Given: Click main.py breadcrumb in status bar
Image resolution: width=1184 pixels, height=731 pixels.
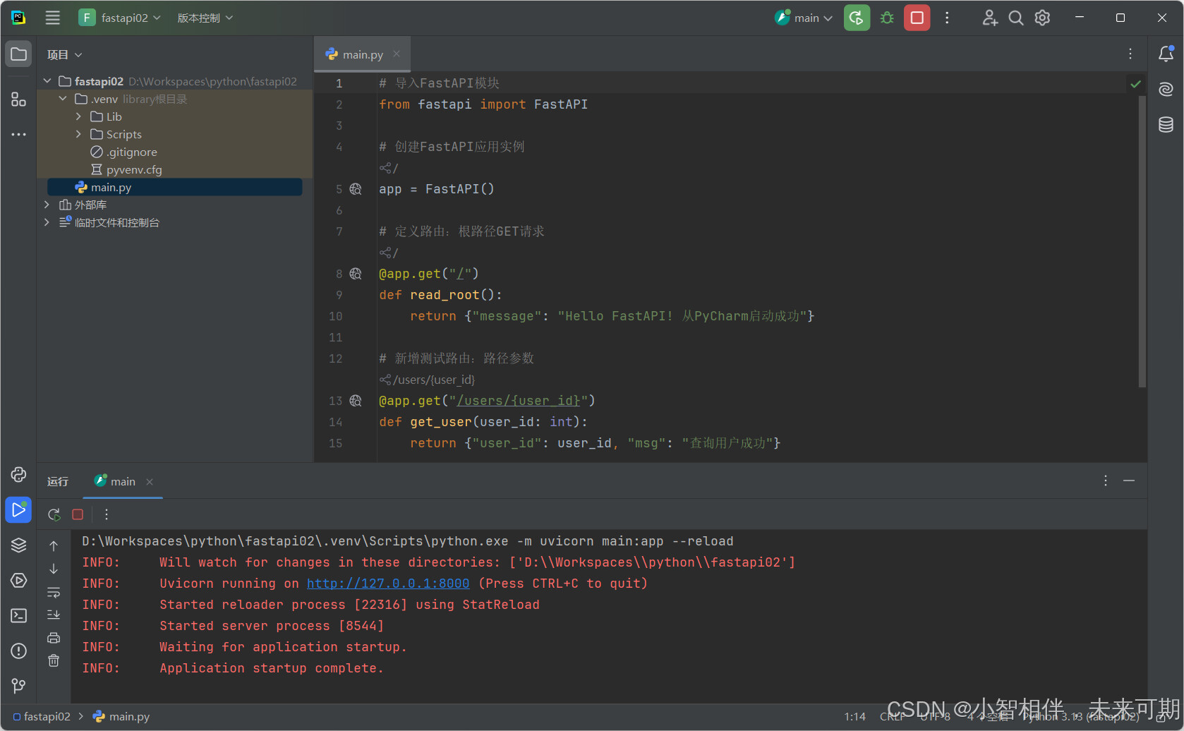Looking at the screenshot, I should (x=121, y=716).
